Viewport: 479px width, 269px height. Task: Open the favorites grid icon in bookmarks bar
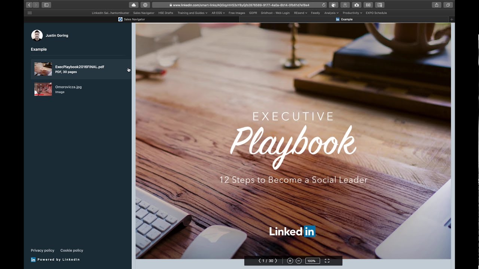(x=30, y=13)
